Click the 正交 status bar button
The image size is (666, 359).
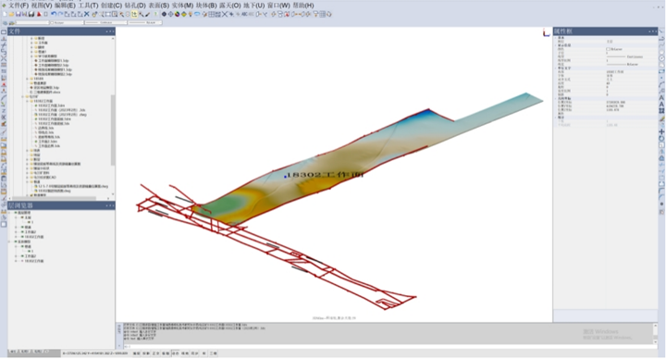[156, 353]
